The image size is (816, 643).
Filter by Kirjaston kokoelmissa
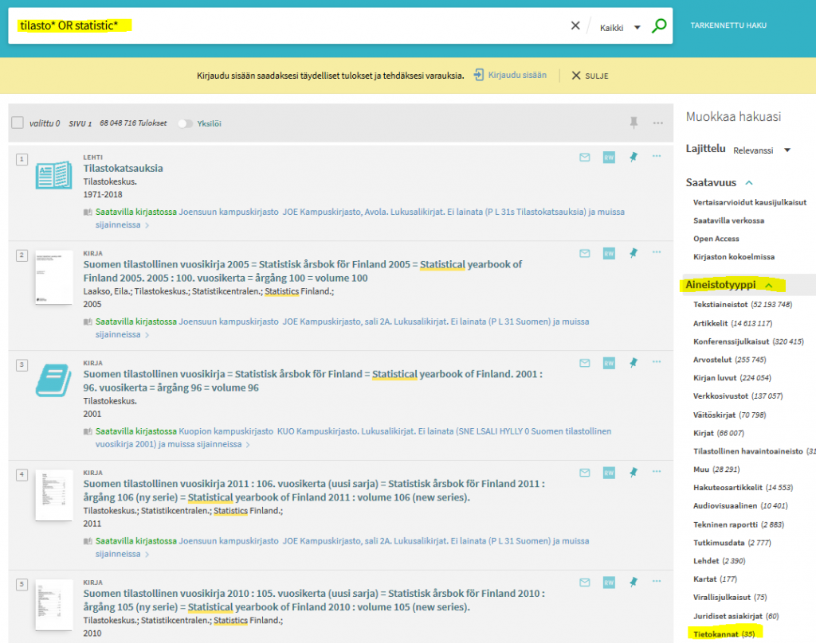(x=734, y=257)
